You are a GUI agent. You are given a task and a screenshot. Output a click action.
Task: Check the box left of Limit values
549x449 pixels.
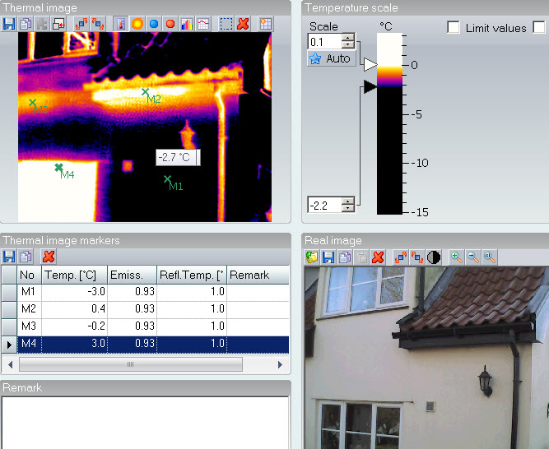[x=454, y=28]
